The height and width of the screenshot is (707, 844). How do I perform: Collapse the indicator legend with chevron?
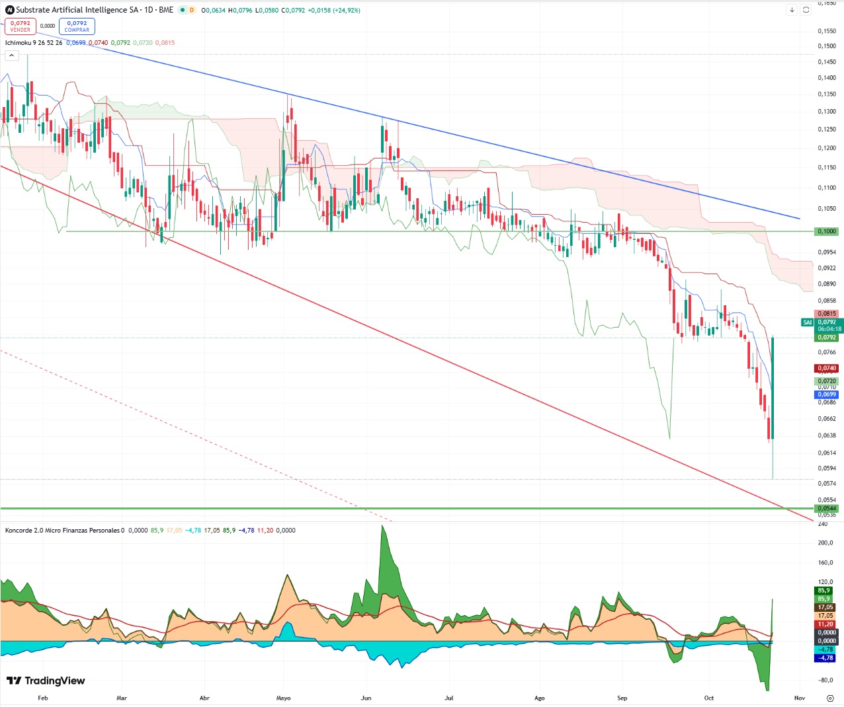(11, 56)
